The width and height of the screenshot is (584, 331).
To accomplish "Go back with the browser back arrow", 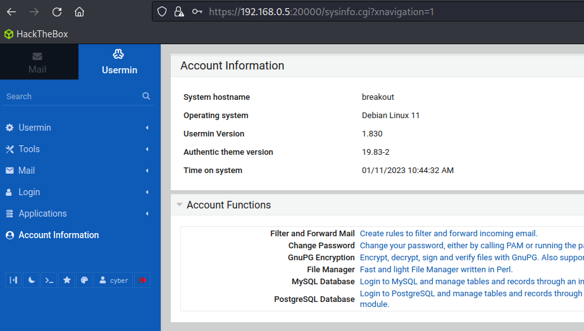I will [x=11, y=12].
